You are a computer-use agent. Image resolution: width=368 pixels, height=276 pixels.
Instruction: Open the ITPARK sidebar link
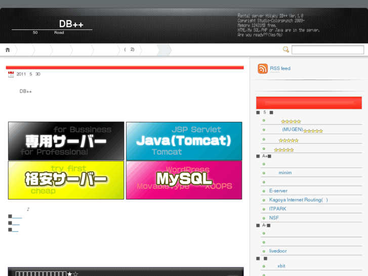tap(277, 209)
